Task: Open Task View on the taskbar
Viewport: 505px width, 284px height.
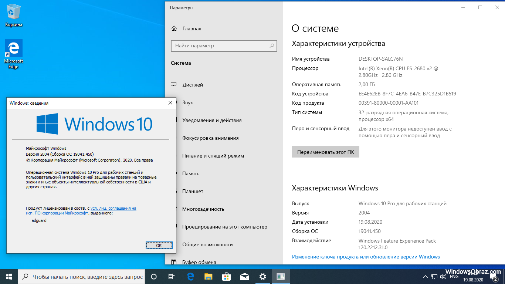Action: pos(172,277)
